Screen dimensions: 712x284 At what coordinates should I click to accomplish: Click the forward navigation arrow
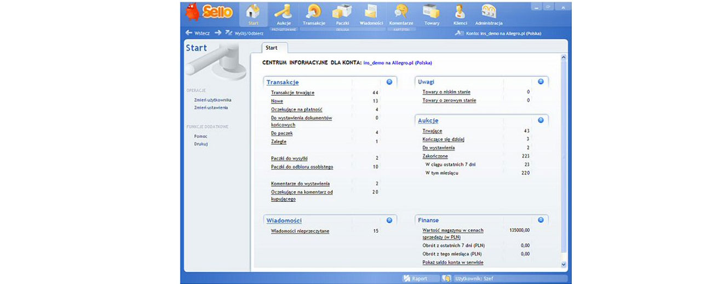(217, 33)
